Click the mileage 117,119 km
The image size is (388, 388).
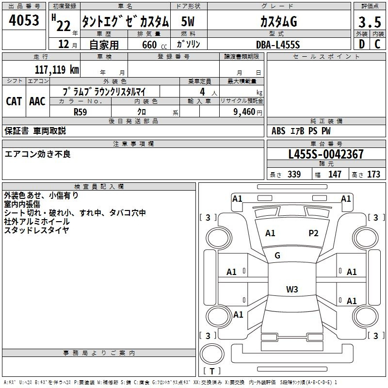click(x=57, y=70)
